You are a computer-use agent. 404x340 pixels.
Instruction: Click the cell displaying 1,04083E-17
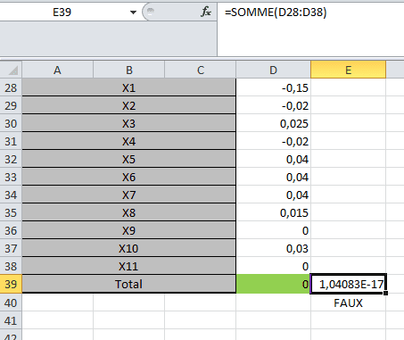pyautogui.click(x=348, y=284)
